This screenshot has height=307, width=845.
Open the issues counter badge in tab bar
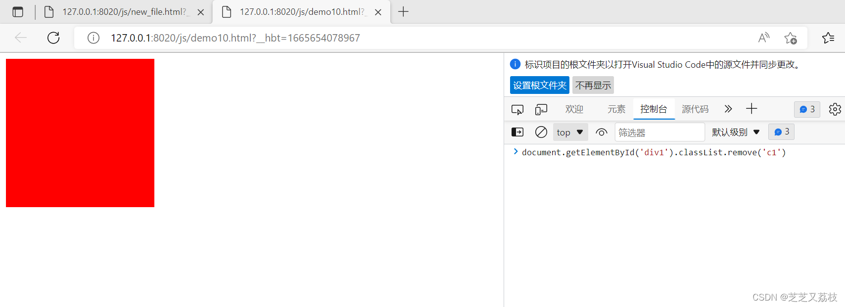(x=807, y=109)
